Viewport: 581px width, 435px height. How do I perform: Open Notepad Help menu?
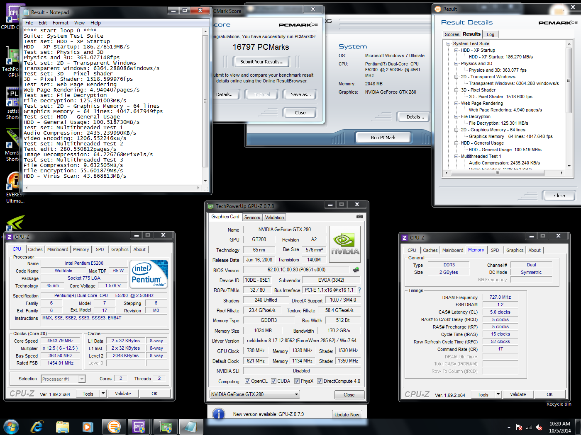pyautogui.click(x=95, y=23)
